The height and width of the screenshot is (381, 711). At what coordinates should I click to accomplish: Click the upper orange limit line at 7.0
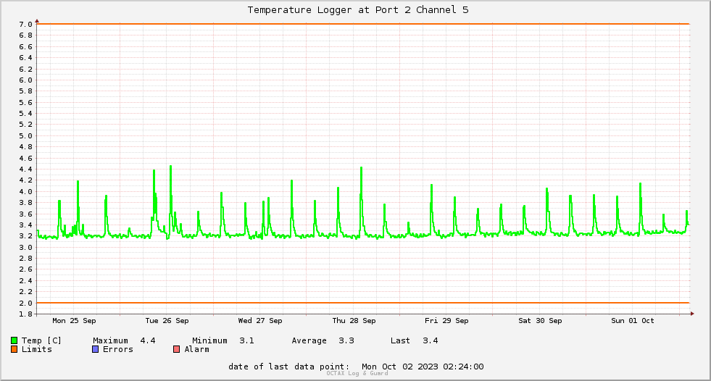[x=363, y=24]
